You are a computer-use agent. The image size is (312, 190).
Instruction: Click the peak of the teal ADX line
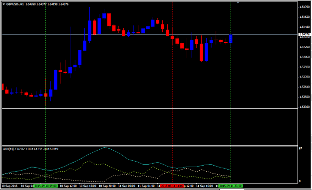104,148
